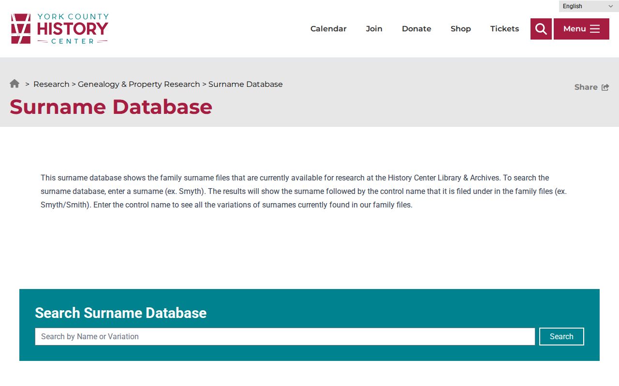Open the Calendar nav item

[x=328, y=29]
